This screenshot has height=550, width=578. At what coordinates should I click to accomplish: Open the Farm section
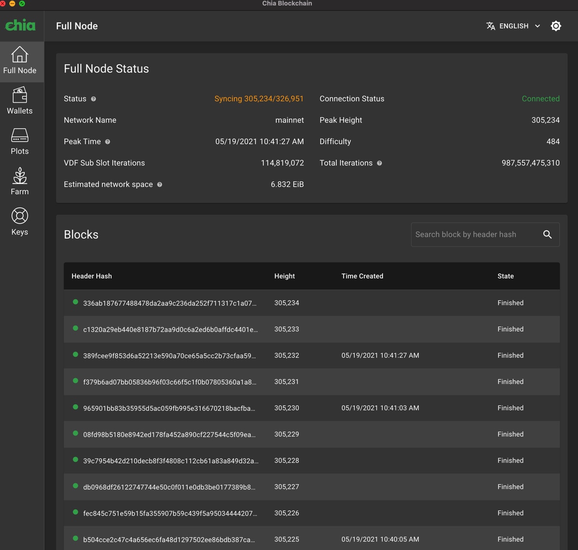(20, 182)
